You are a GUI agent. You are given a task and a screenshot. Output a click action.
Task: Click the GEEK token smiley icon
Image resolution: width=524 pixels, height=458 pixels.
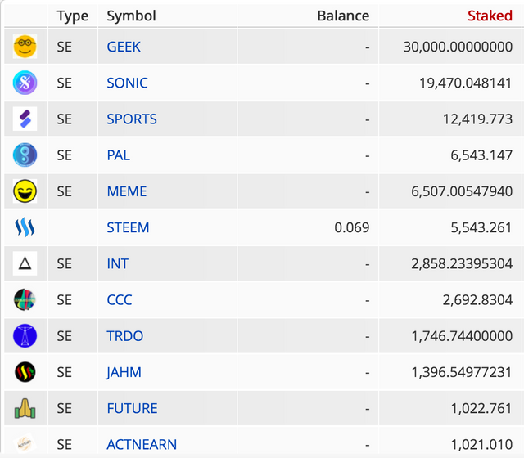tap(25, 47)
